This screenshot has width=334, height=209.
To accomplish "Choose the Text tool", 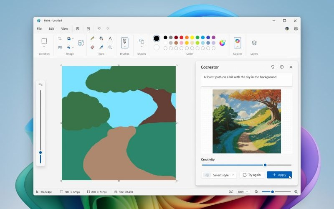I will click(x=110, y=38).
